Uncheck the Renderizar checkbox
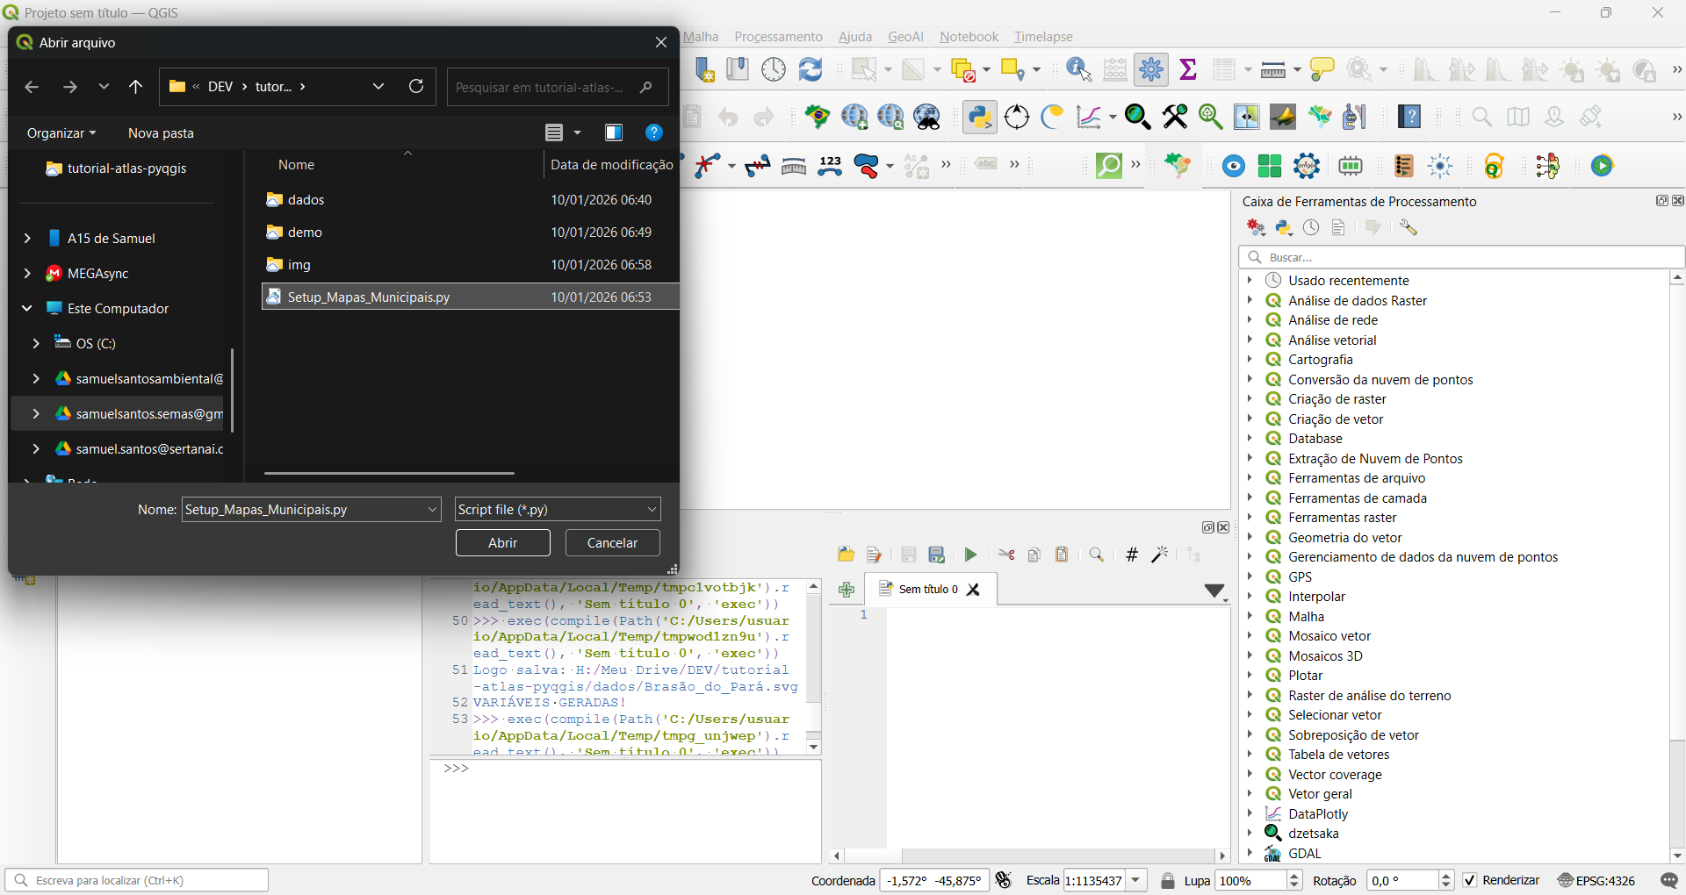1686x895 pixels. click(1471, 880)
